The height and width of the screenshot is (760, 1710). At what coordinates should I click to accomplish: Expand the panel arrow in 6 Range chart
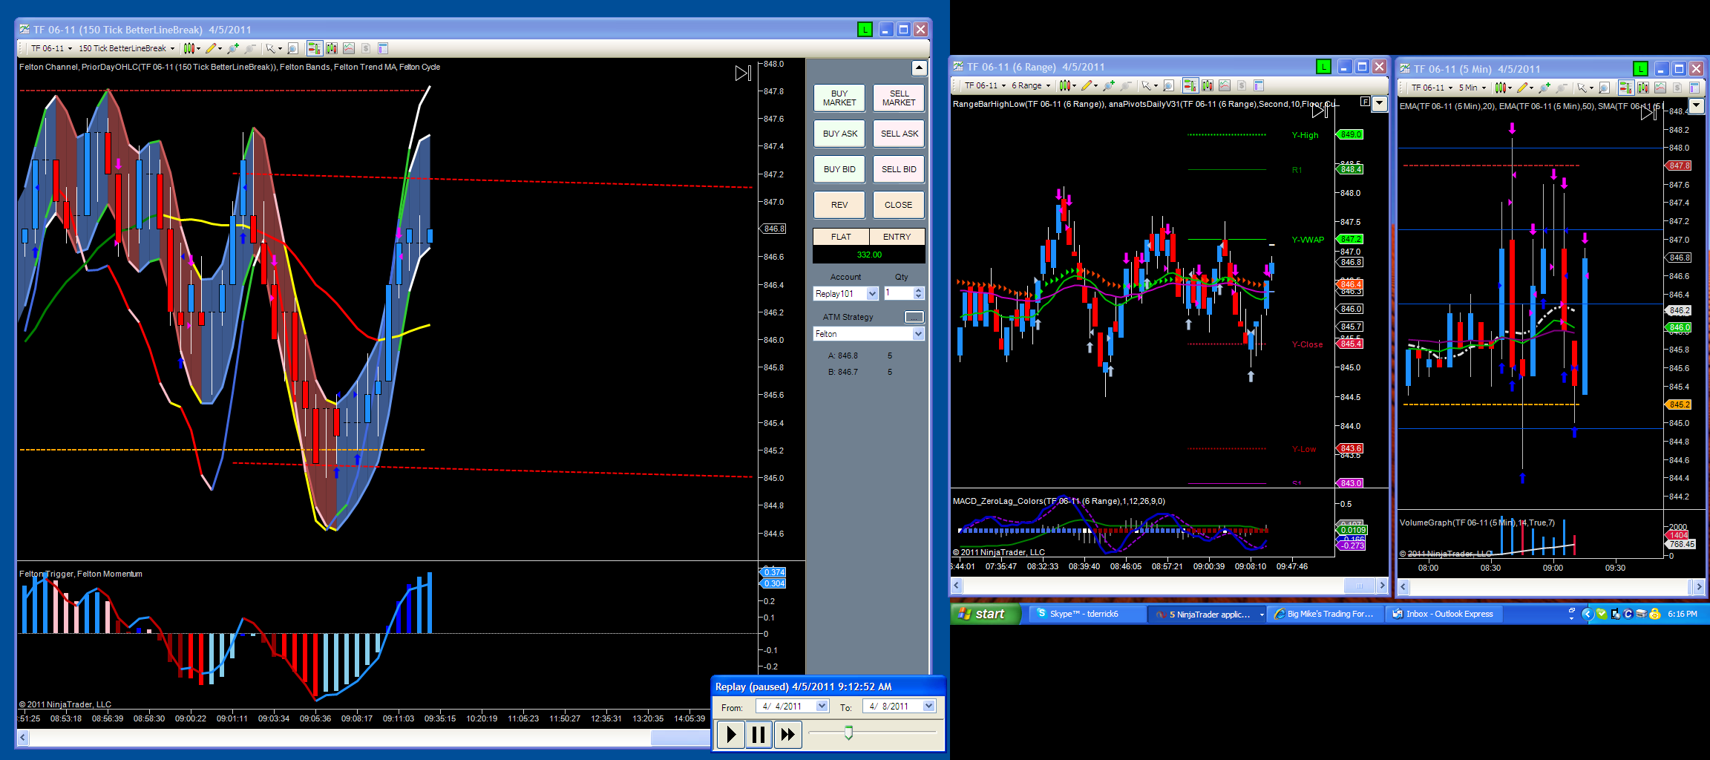pos(1380,103)
